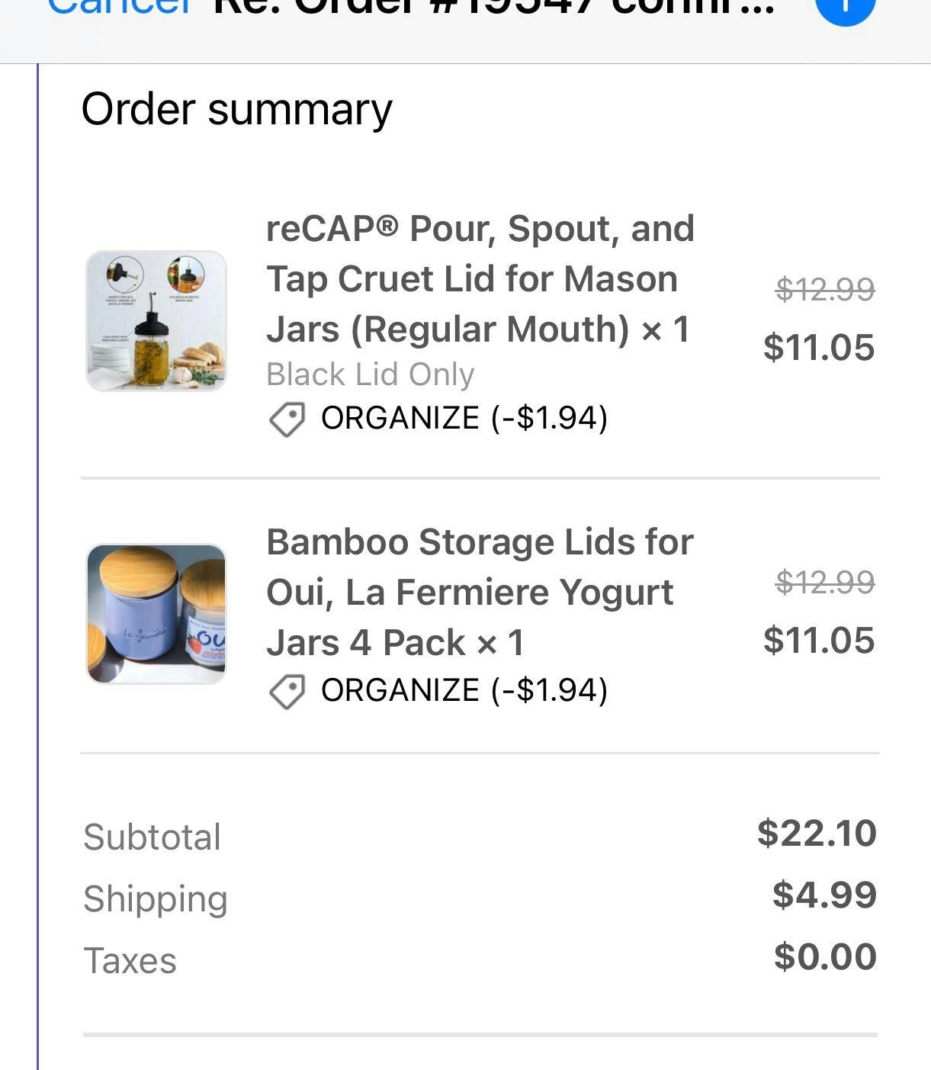Tap the Bamboo Storage Lids product thumbnail

156,614
